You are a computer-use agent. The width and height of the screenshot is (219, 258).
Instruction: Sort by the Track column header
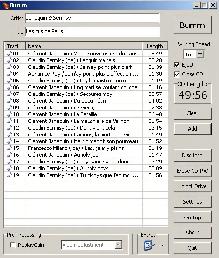click(x=15, y=46)
